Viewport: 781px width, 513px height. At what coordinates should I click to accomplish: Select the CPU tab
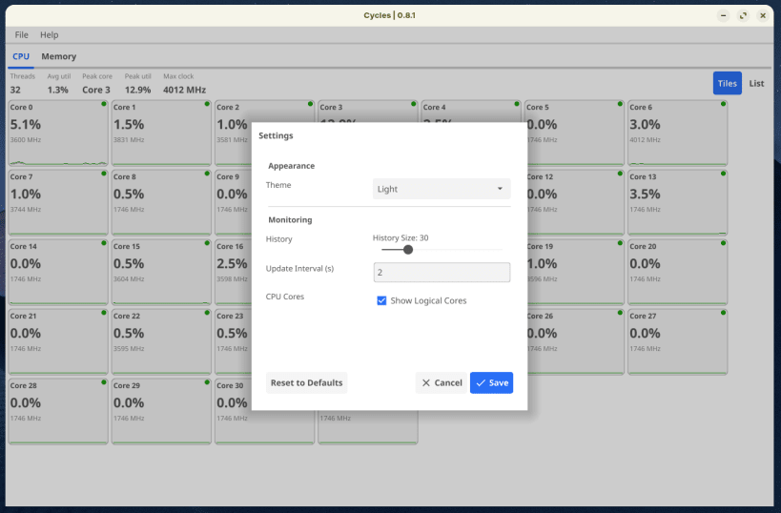click(21, 56)
